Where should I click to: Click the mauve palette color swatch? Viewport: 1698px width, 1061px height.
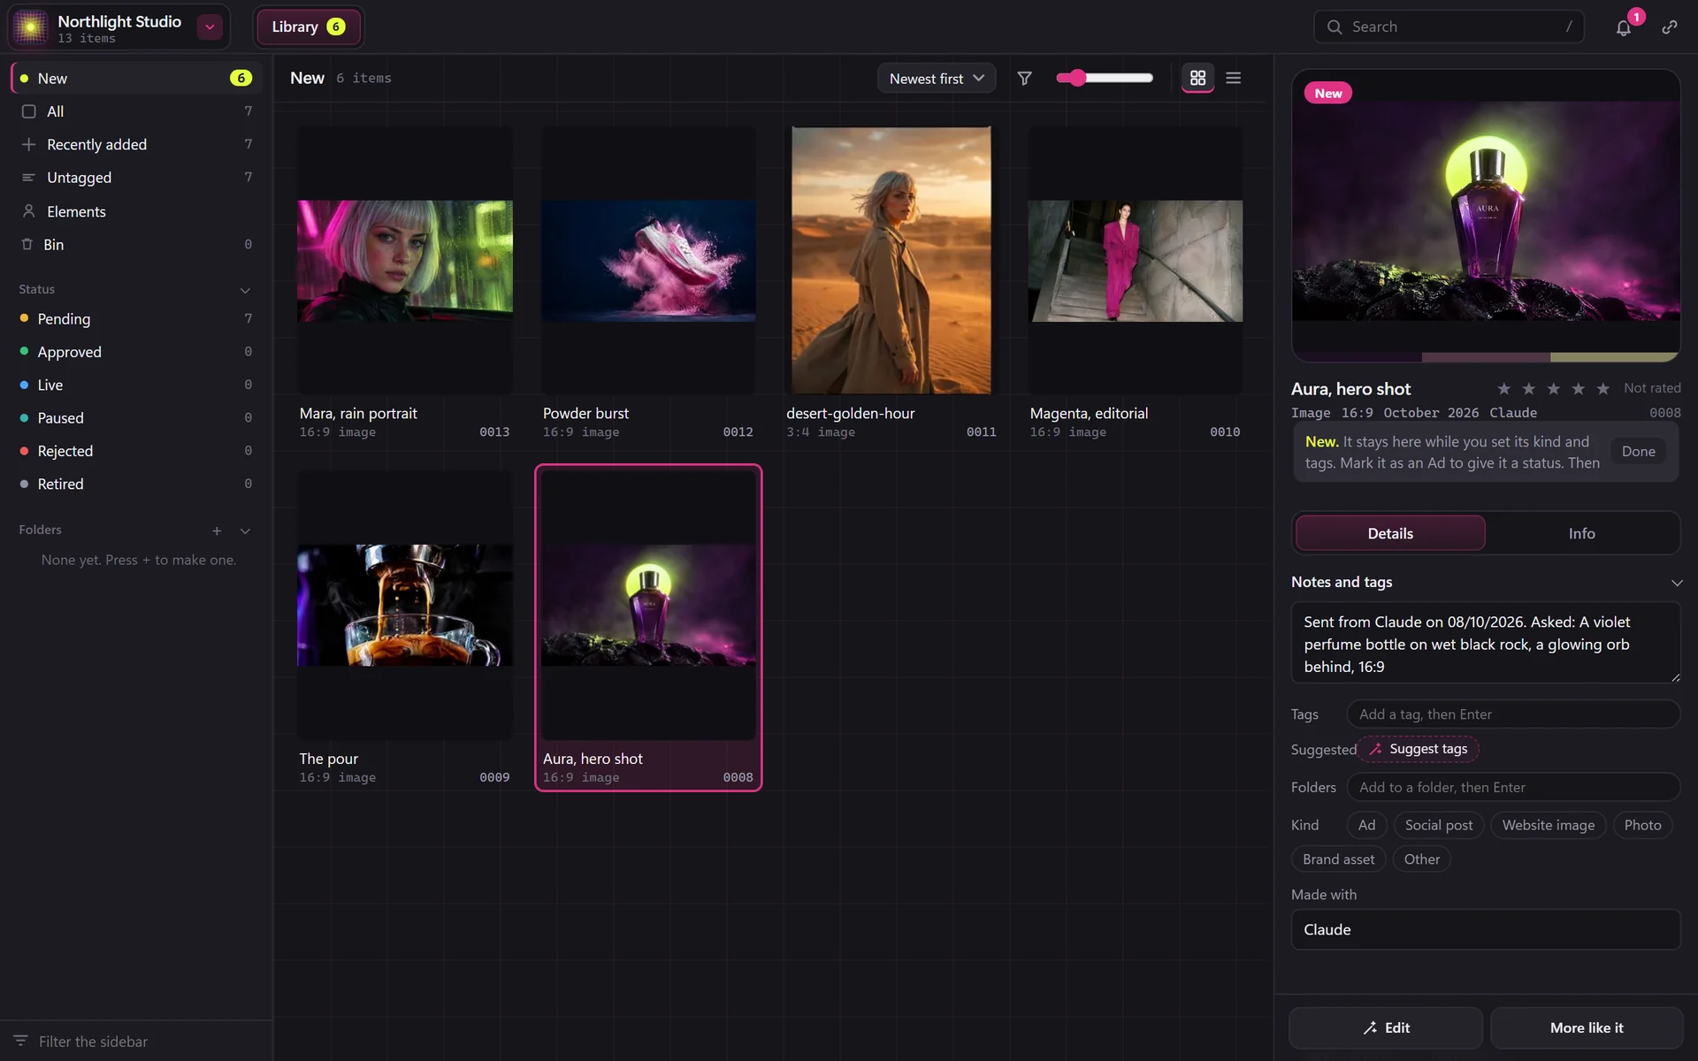1486,357
